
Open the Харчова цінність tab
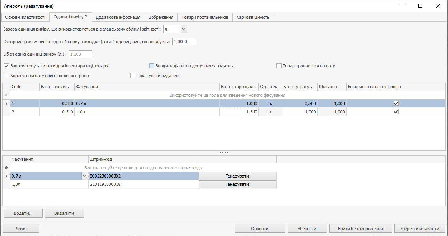[253, 17]
